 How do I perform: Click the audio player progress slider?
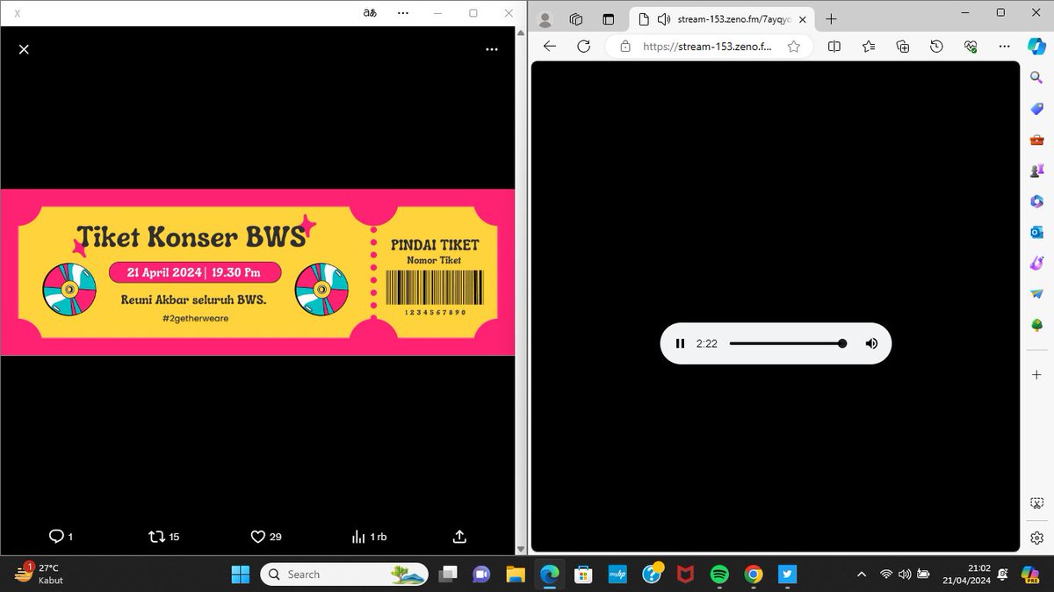(788, 343)
